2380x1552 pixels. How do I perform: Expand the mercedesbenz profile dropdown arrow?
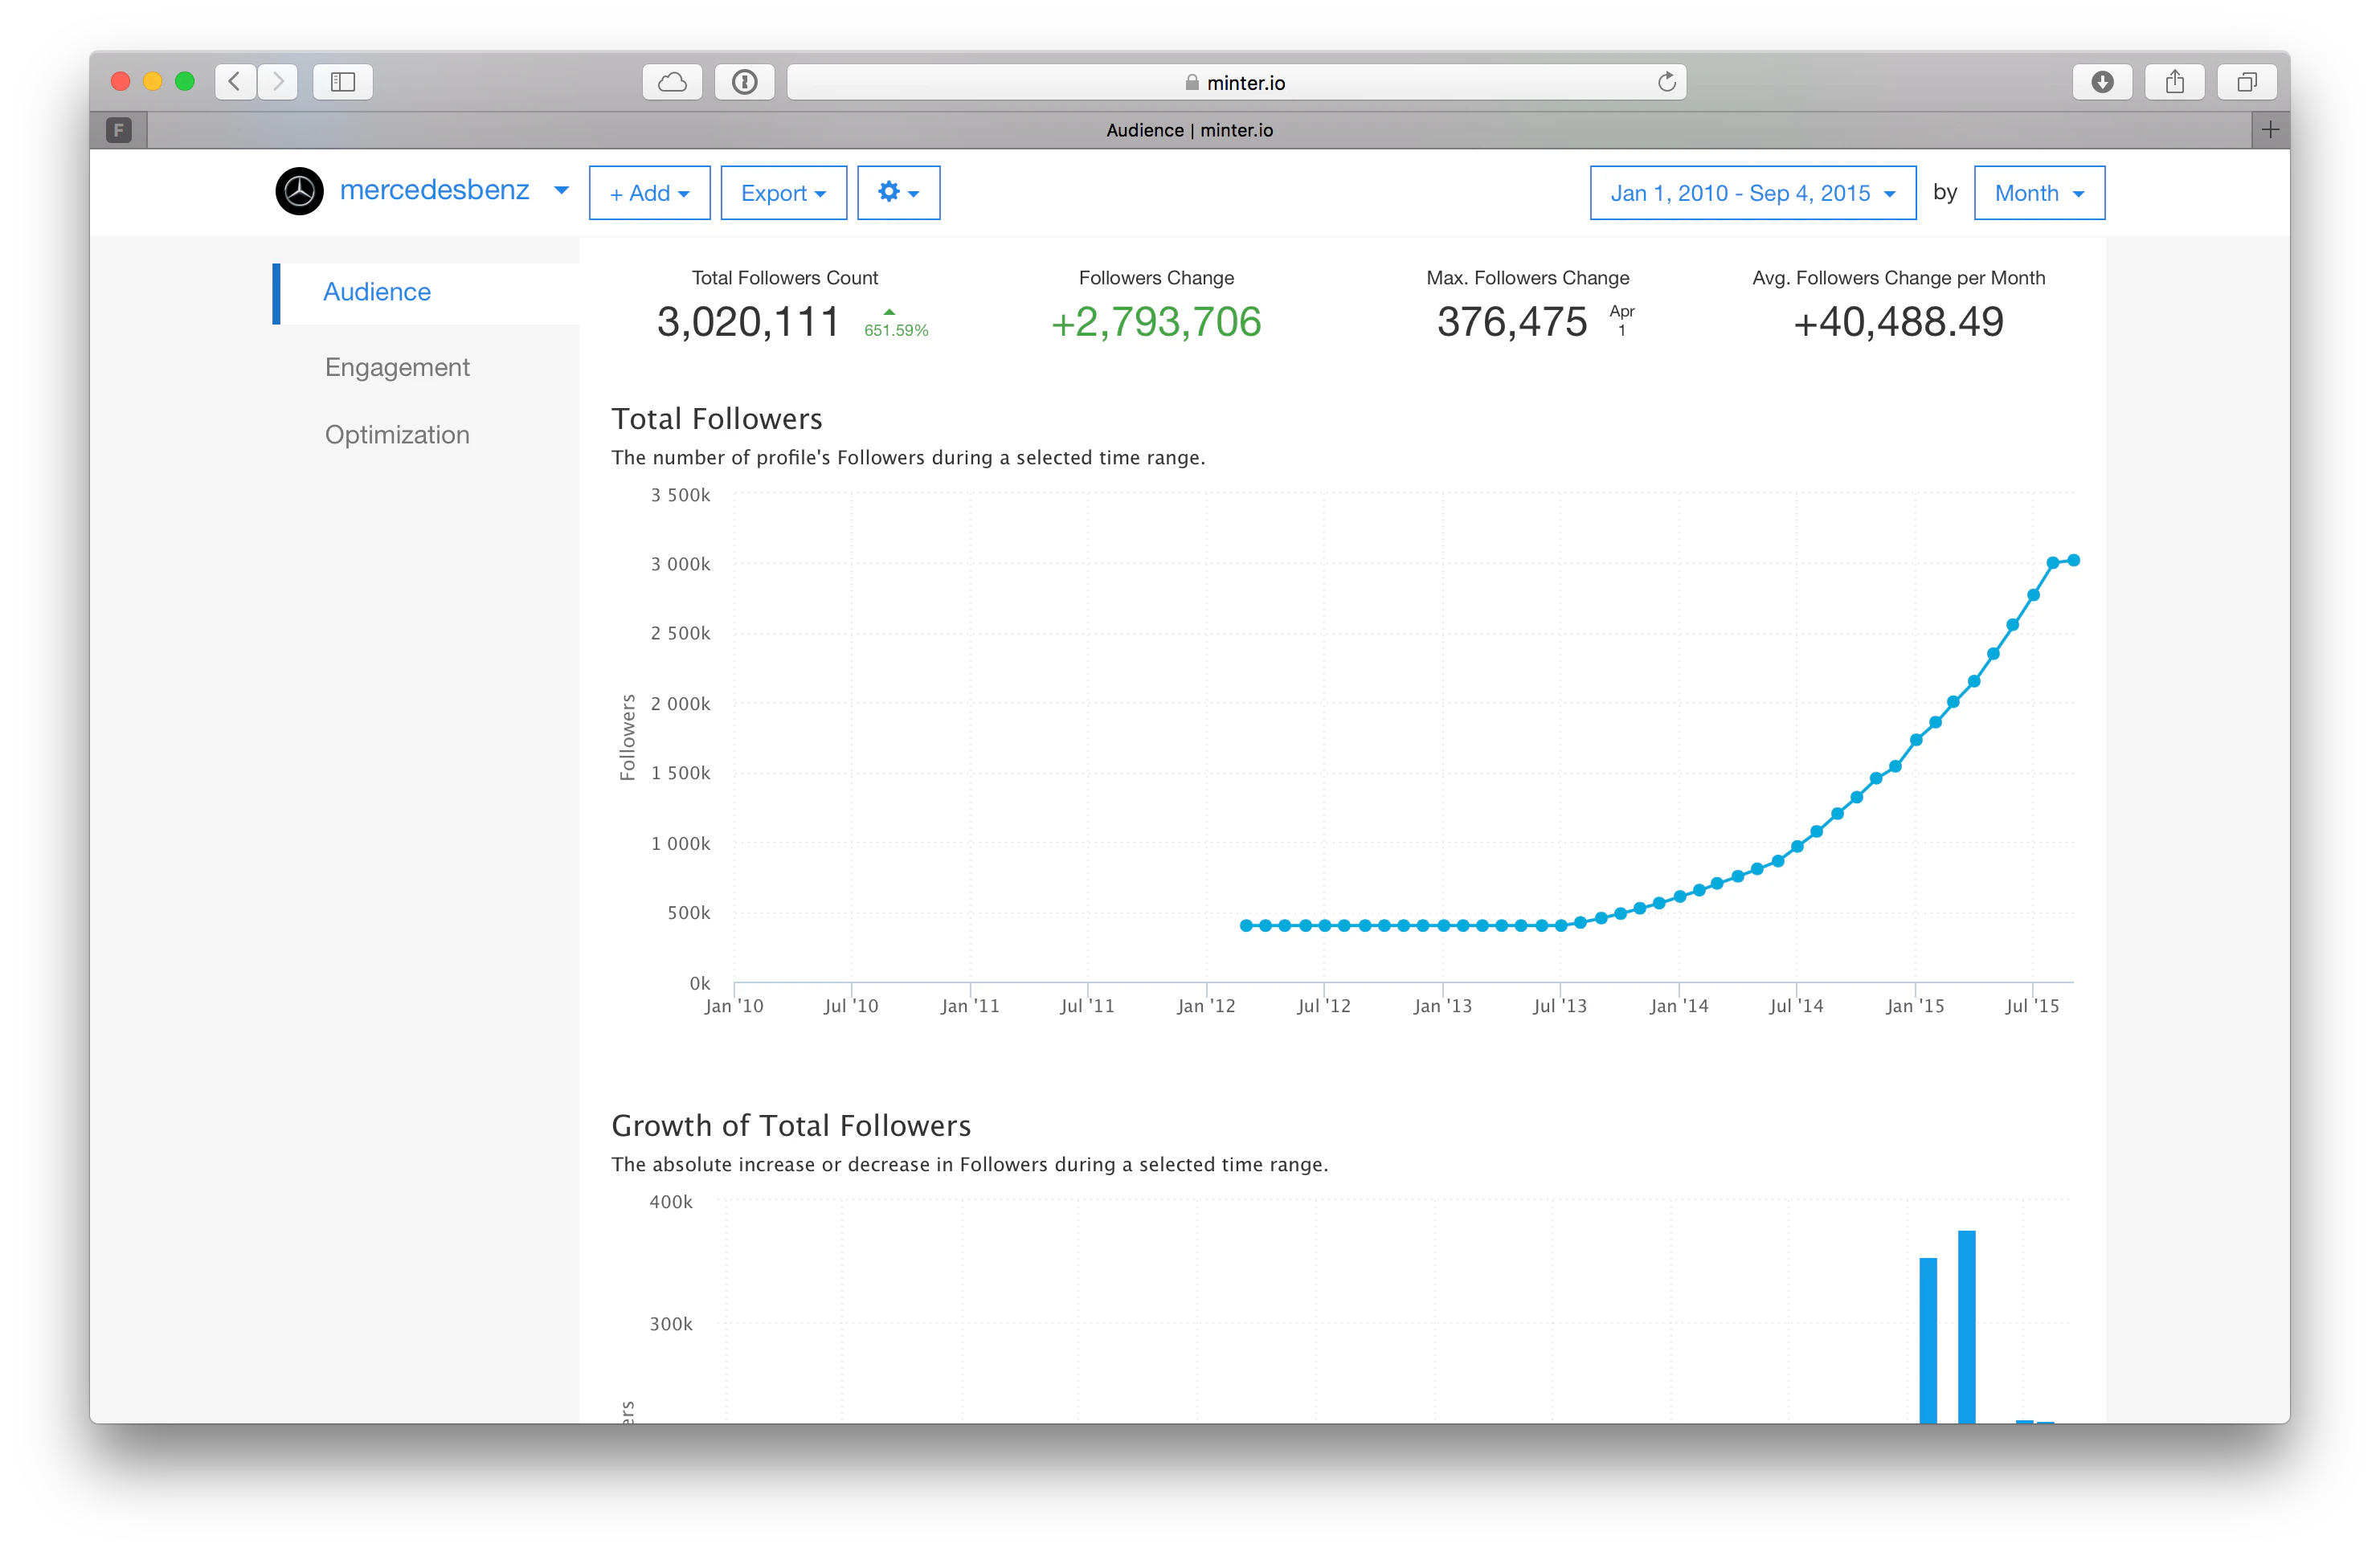[561, 190]
